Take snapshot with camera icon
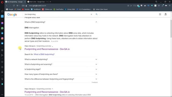 [x=128, y=6]
